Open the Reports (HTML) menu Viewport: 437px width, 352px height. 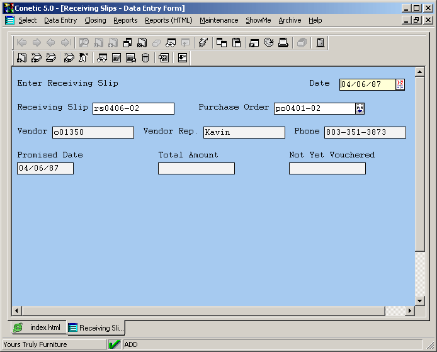pos(168,20)
